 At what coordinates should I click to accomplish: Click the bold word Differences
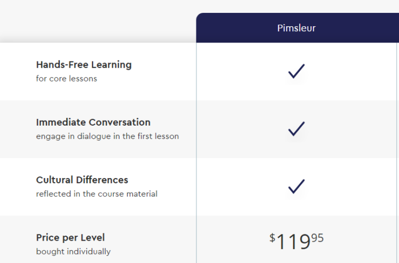pos(102,180)
